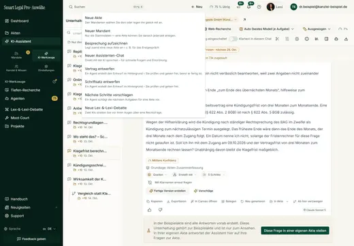This screenshot has height=246, width=354.
Task: Click Diese Frage in einer eigenen Akte stellen
Action: pyautogui.click(x=295, y=230)
